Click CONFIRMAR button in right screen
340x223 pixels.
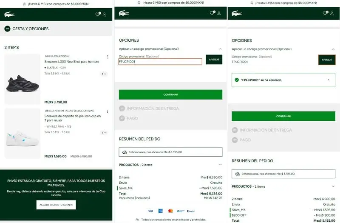coord(283,116)
